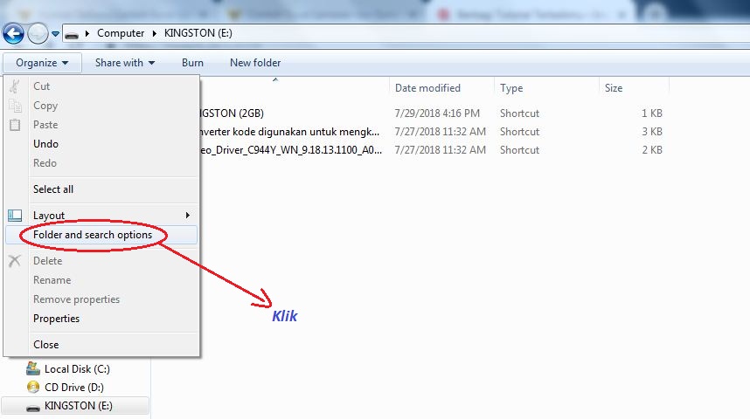Select Undo in the Organize menu

pyautogui.click(x=101, y=144)
